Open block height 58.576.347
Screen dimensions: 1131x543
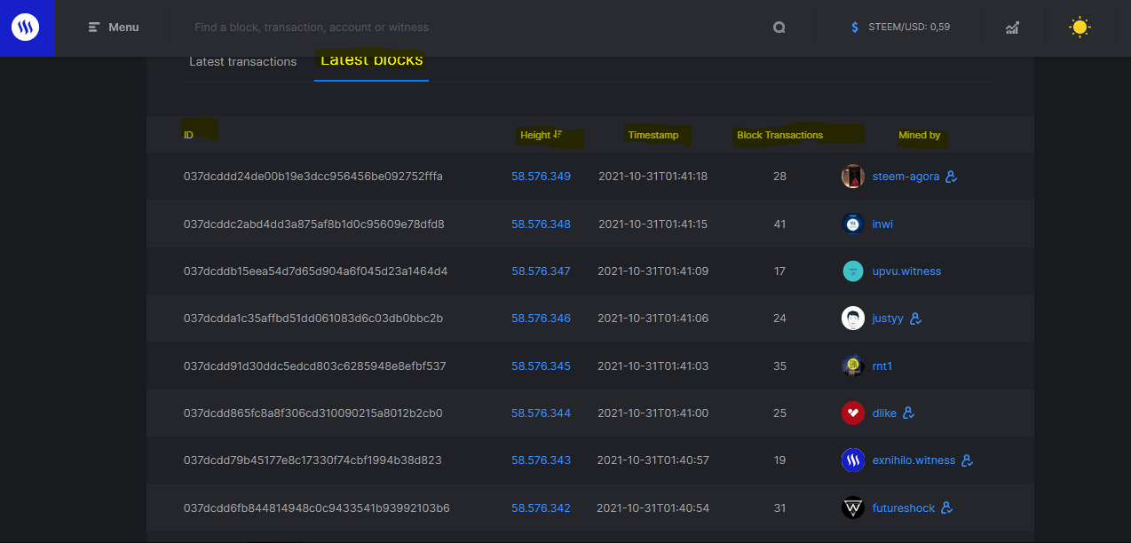pos(541,271)
